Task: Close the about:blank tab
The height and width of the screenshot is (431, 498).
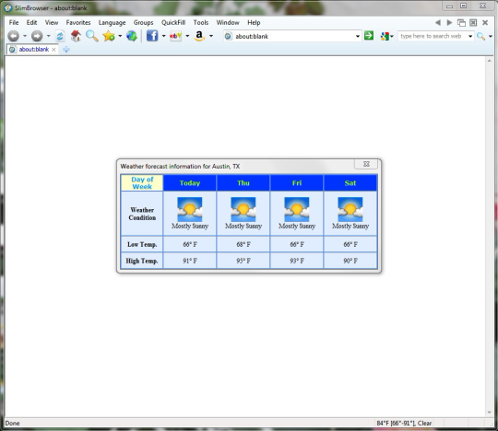Action: click(x=53, y=50)
